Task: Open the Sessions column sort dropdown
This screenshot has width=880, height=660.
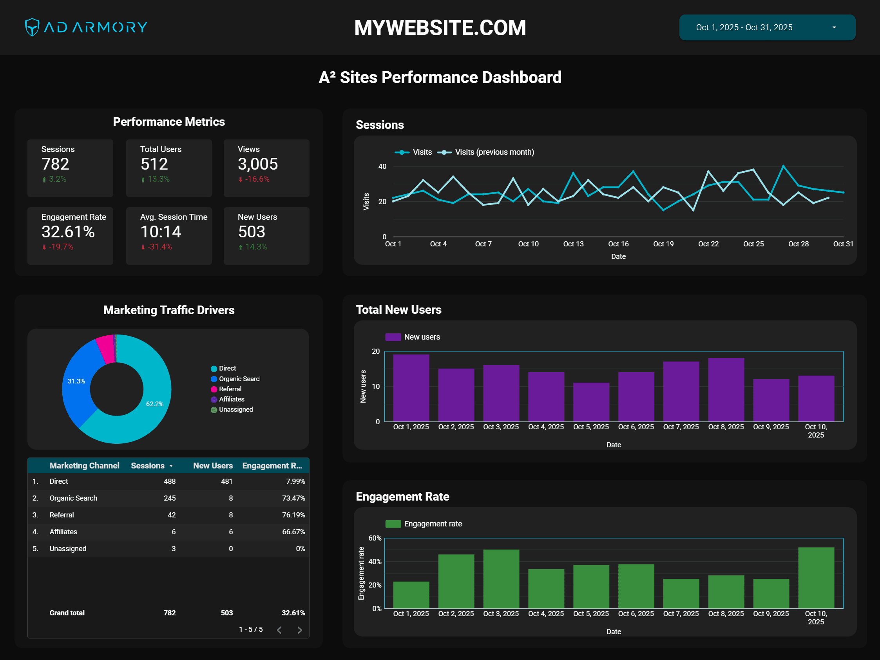Action: 171,465
